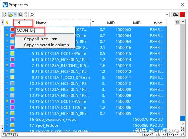Toggle visibility bulb for row 7
This screenshot has width=188, height=139.
pos(7,65)
